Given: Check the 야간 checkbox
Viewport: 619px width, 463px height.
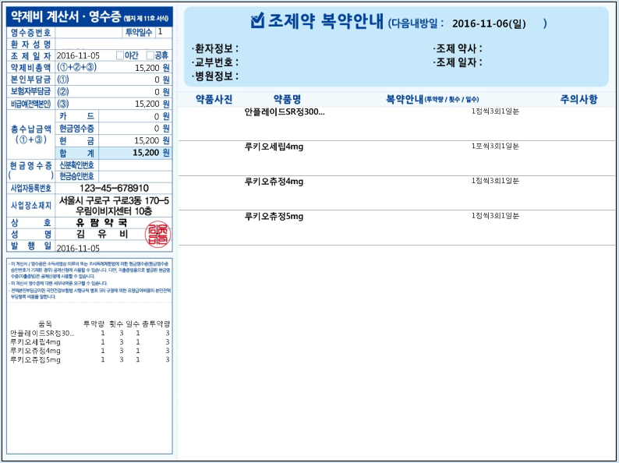Looking at the screenshot, I should 119,55.
